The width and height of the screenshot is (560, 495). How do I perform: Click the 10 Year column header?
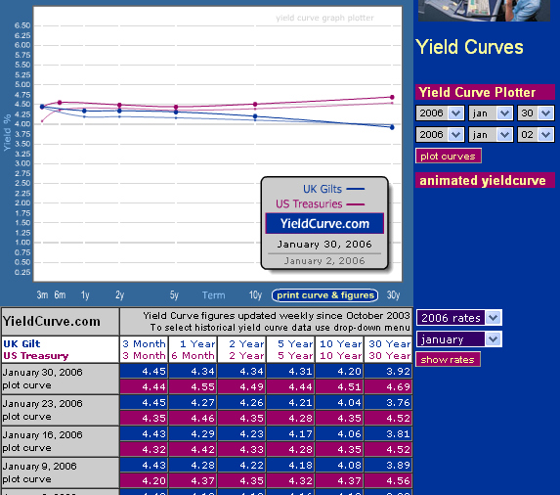click(x=339, y=349)
